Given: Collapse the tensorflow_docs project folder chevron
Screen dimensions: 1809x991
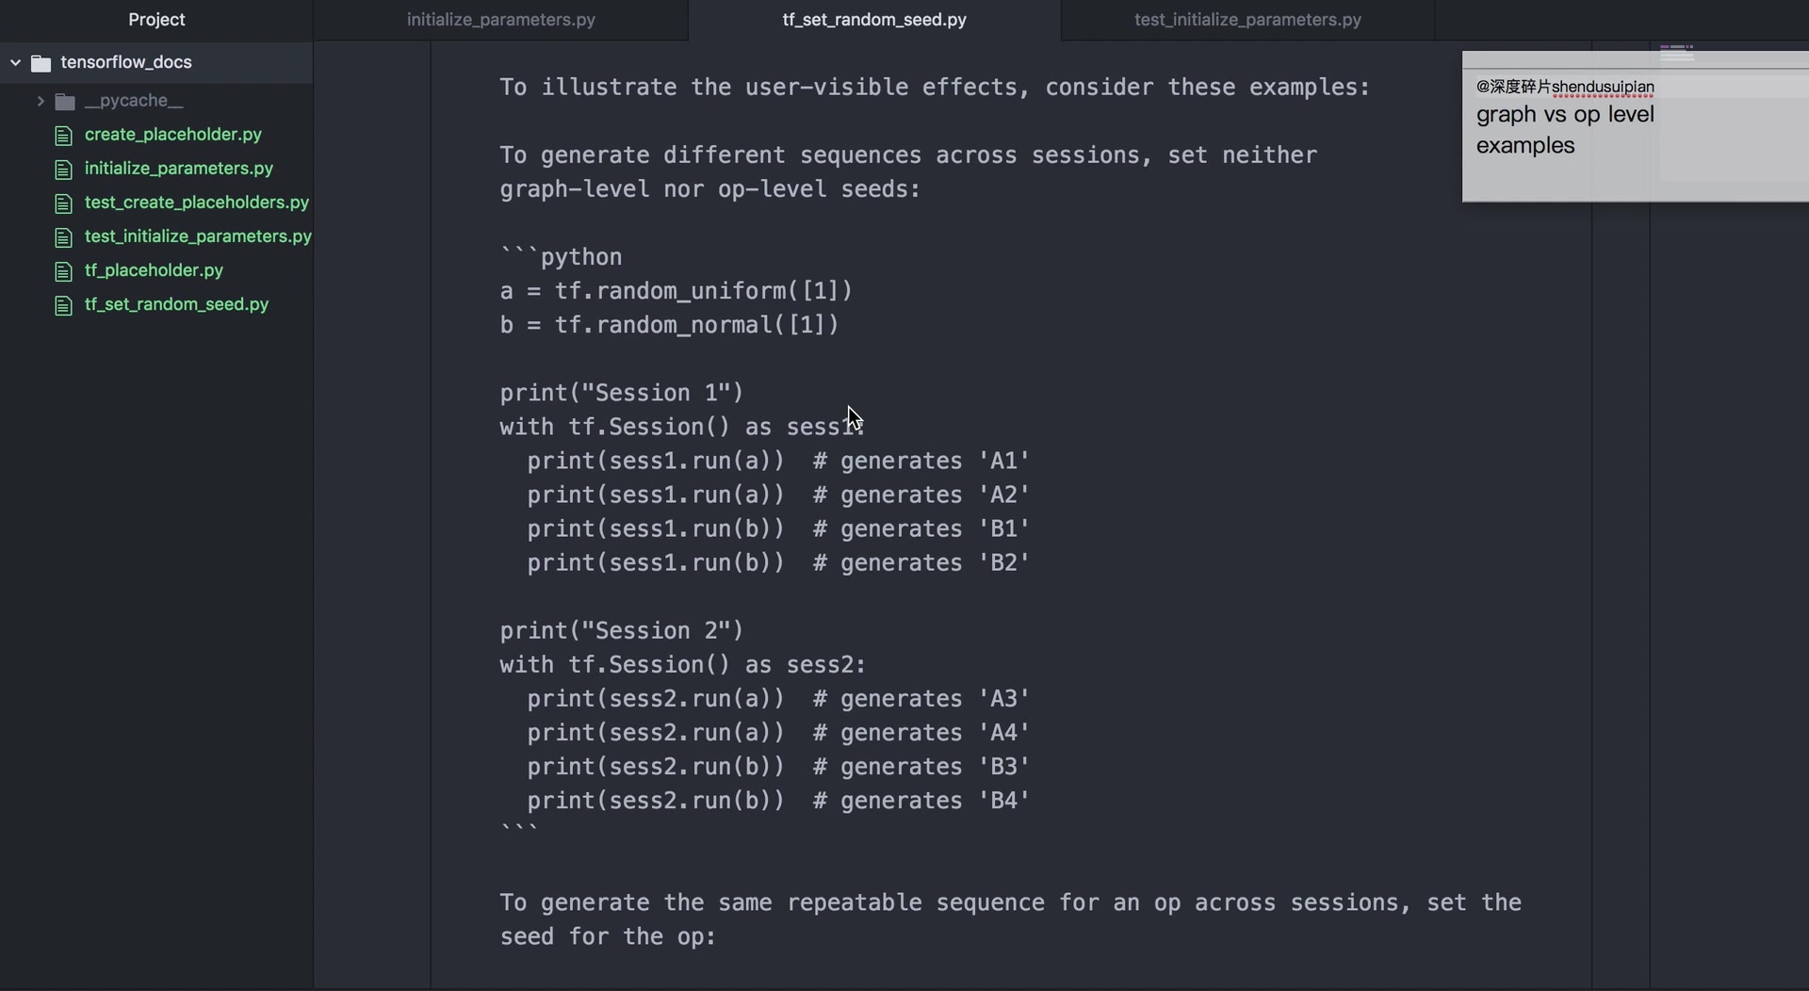Looking at the screenshot, I should [15, 62].
